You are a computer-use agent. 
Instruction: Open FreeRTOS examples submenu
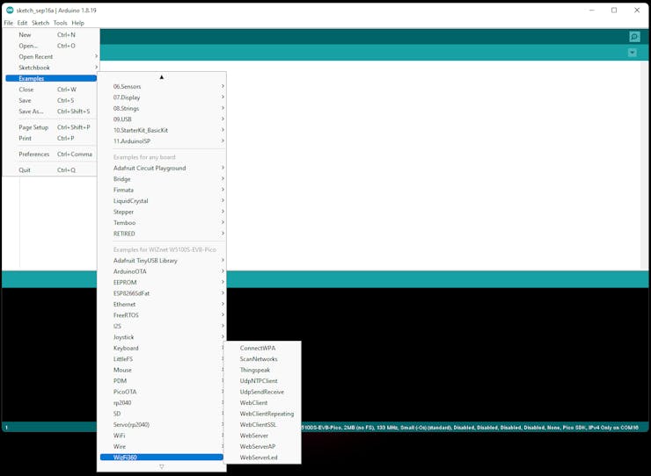pos(162,315)
